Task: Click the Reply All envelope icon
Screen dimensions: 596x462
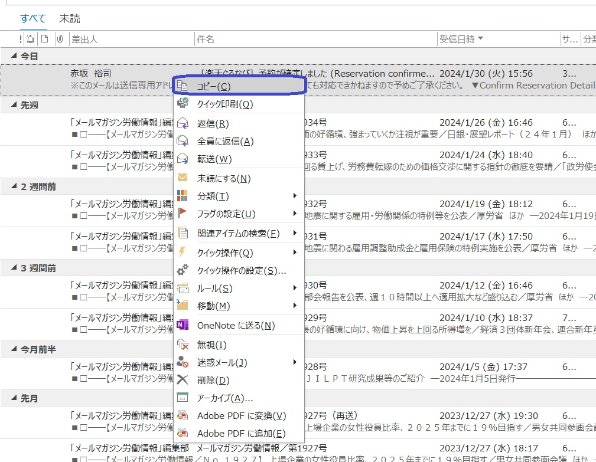Action: click(183, 141)
